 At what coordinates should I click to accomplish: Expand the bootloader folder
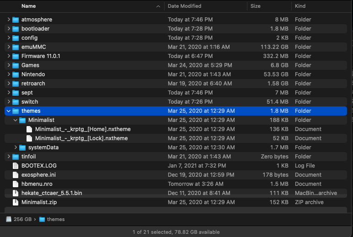coord(9,29)
